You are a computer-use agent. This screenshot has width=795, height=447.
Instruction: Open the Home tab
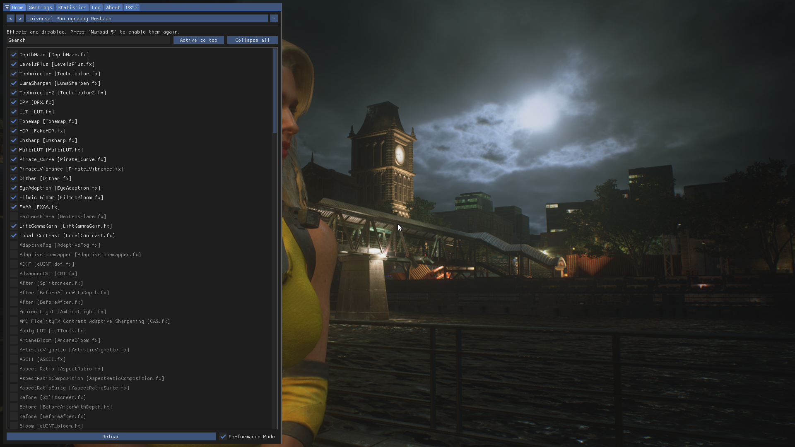pyautogui.click(x=18, y=7)
